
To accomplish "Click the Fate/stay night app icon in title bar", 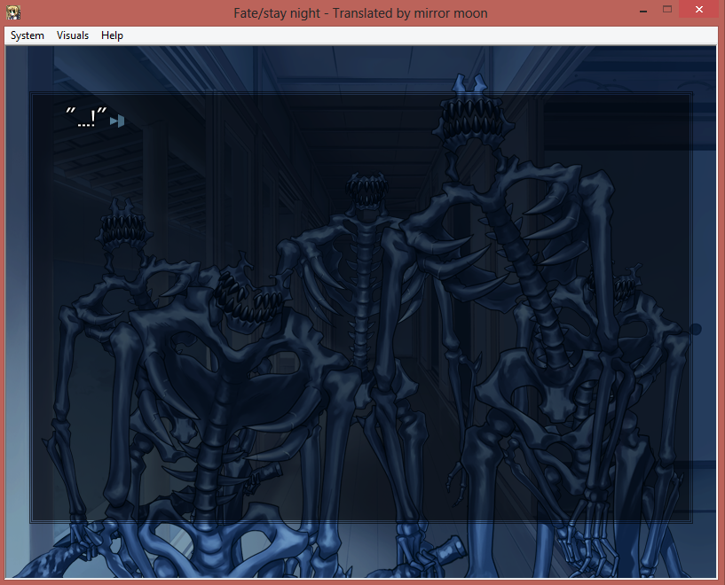I will pos(13,12).
